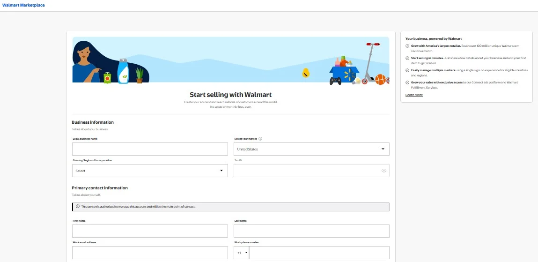This screenshot has width=538, height=262.
Task: Click checkmark icon beside Start selling in minutes
Action: point(407,58)
